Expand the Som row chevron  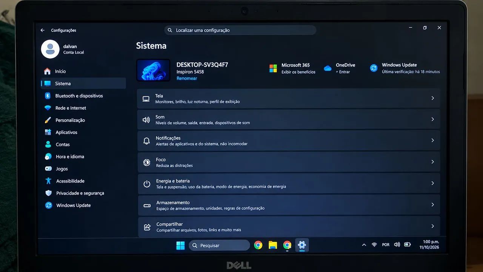(x=432, y=119)
